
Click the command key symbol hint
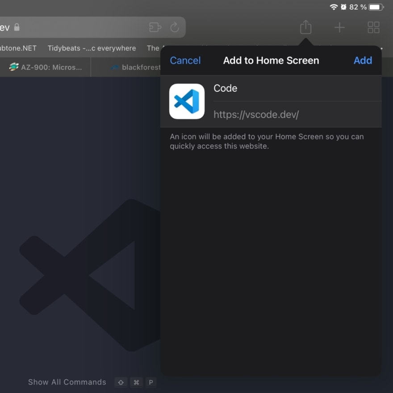pos(136,382)
